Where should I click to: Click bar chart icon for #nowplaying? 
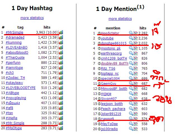[61, 98]
